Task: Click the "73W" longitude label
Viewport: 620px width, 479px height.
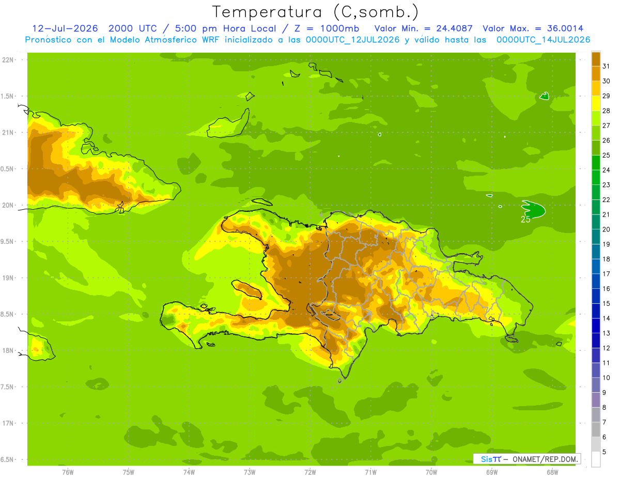Action: (x=250, y=472)
